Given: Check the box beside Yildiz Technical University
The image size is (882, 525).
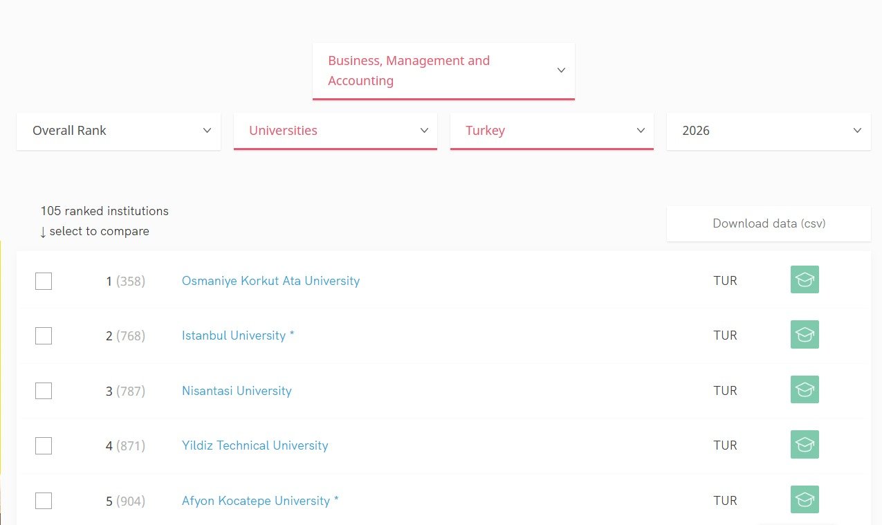Looking at the screenshot, I should (x=44, y=445).
